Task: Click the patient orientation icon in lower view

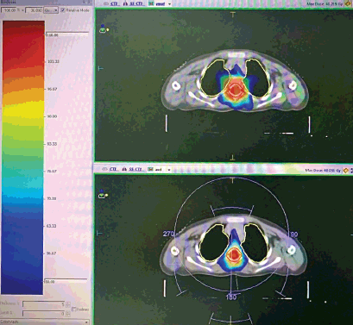Action: [102, 194]
